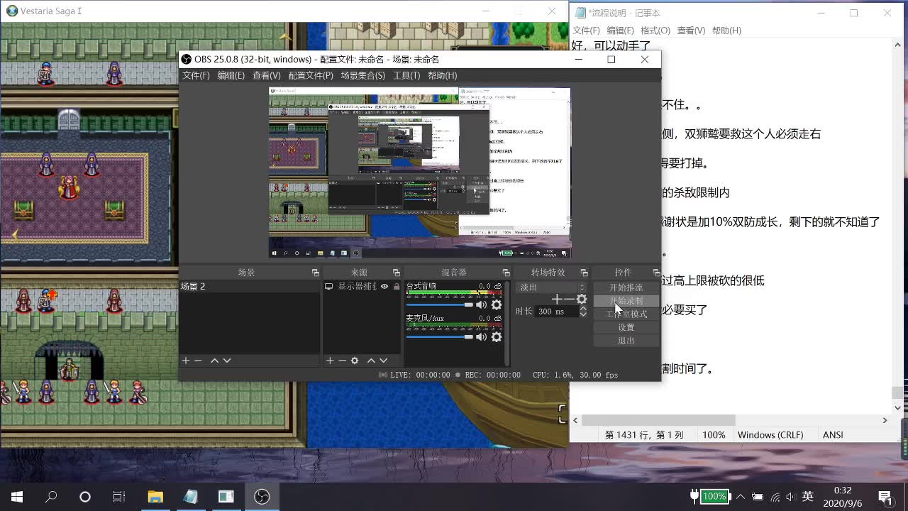This screenshot has width=908, height=511.
Task: Switch to Vestaria Saga game taskbar icon
Action: point(226,497)
